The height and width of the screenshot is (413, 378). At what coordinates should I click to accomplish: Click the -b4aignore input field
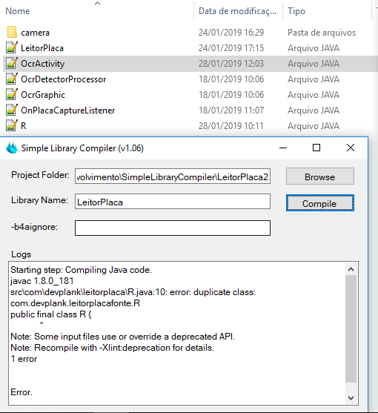[x=173, y=228]
